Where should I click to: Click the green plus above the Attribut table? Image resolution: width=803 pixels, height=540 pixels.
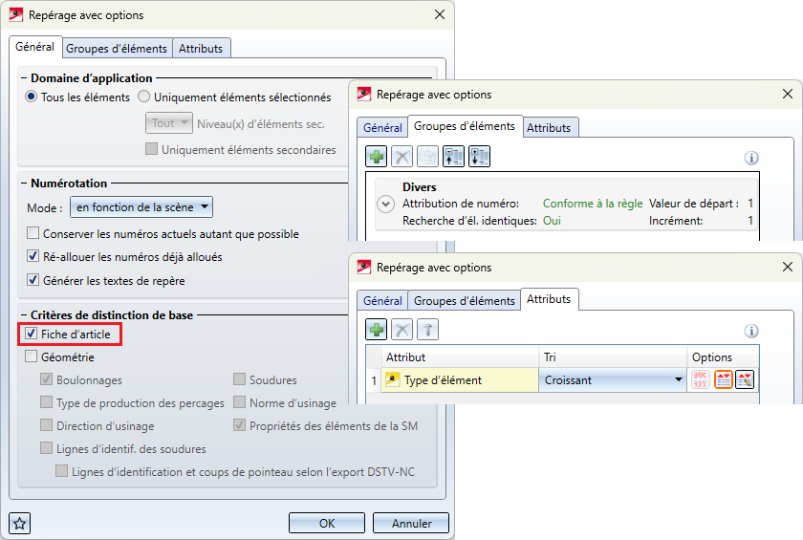pyautogui.click(x=377, y=330)
